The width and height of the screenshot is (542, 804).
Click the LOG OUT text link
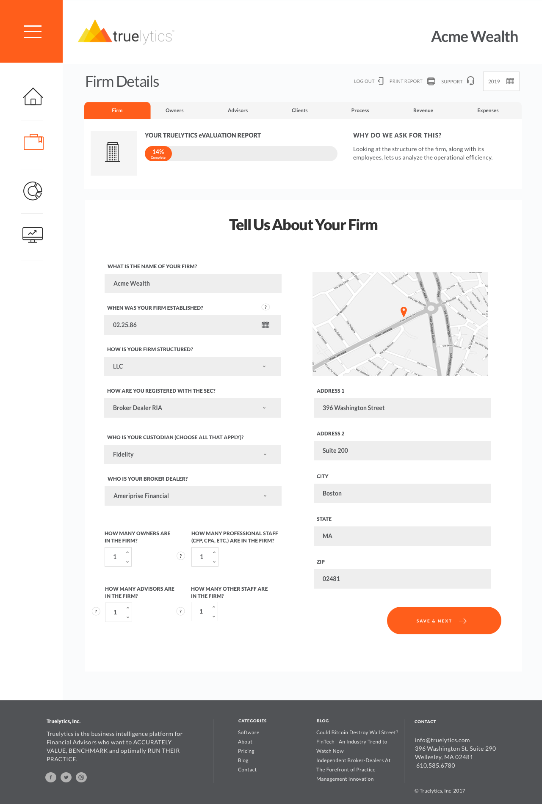[x=364, y=81]
